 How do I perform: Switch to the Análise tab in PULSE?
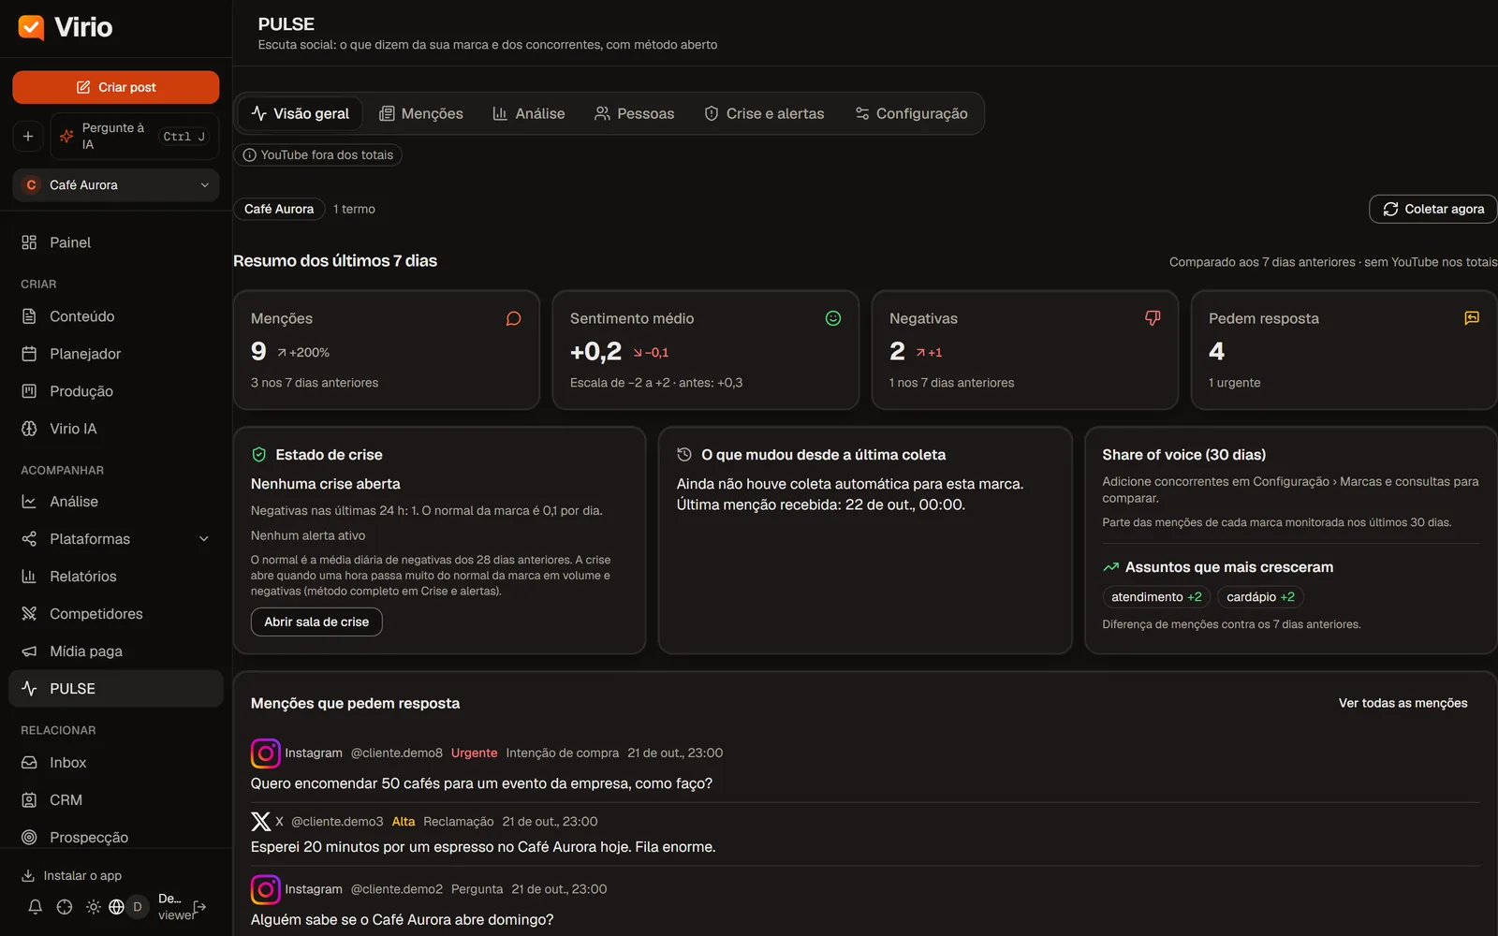coord(529,113)
